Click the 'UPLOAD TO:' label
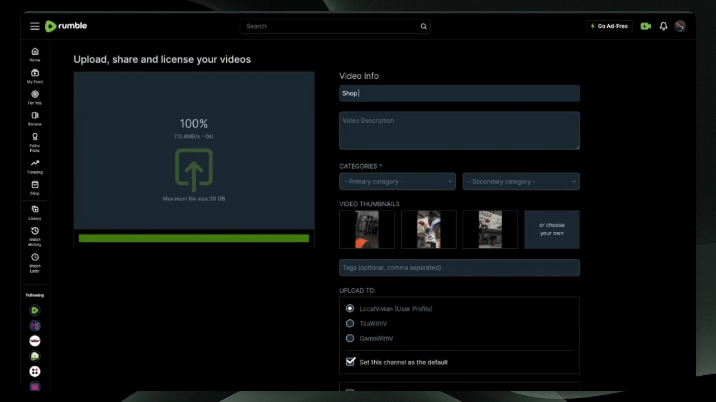The image size is (716, 402). 357,291
